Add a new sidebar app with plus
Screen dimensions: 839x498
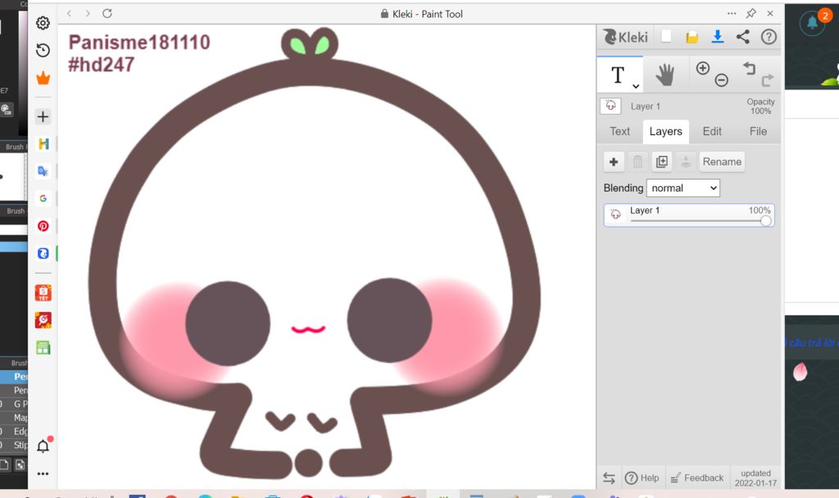[43, 116]
